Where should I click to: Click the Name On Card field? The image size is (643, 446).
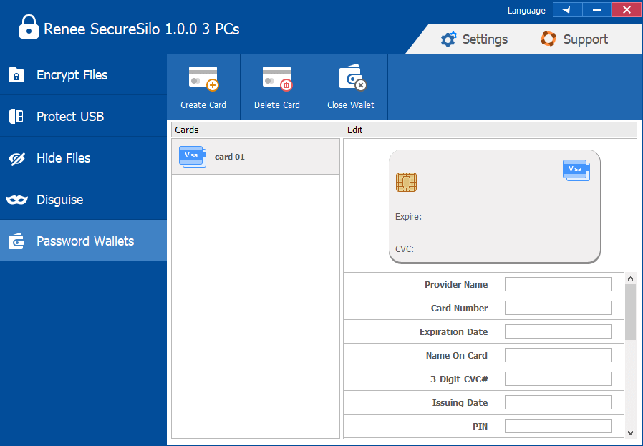pos(558,356)
